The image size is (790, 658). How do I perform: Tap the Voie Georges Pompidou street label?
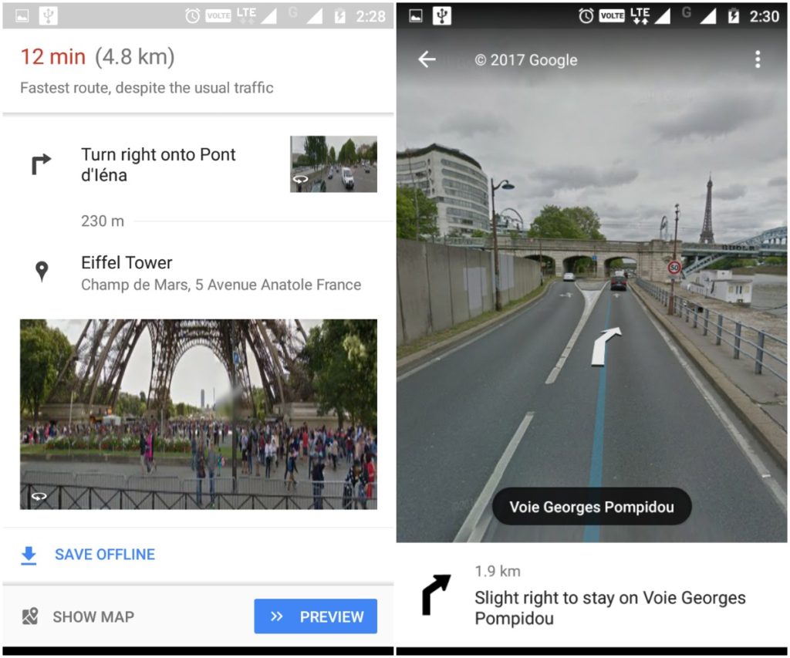coord(592,507)
